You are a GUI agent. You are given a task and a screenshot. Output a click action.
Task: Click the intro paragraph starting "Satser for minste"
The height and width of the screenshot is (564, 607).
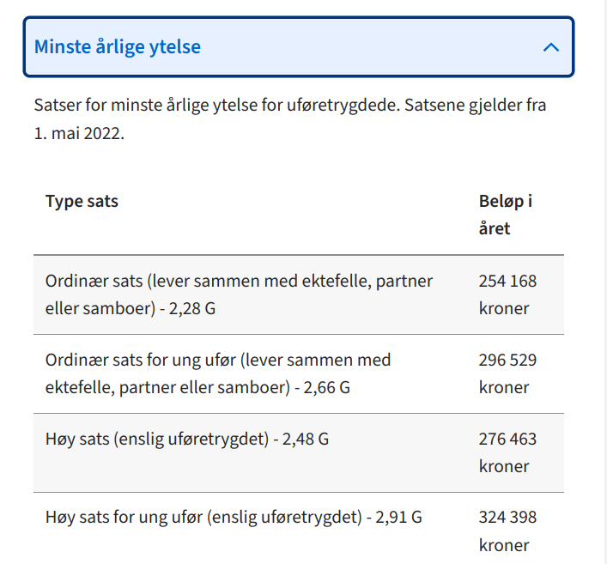pos(290,106)
